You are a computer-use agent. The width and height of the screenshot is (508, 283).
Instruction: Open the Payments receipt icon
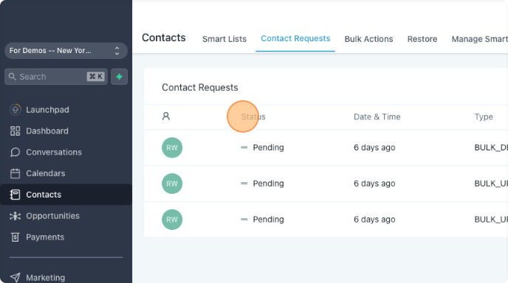[16, 237]
